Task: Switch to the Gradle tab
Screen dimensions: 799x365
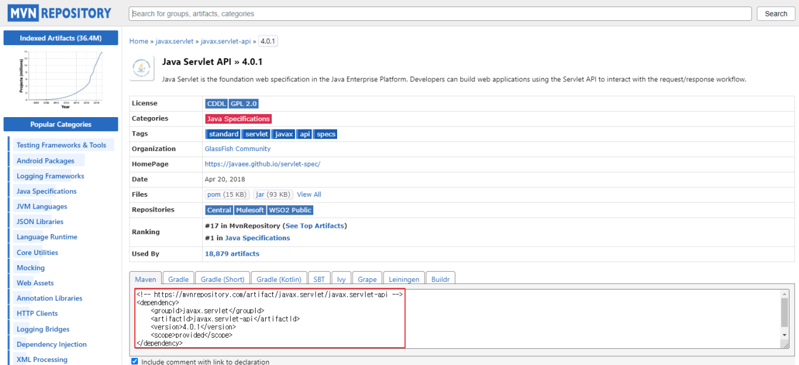Action: point(178,279)
